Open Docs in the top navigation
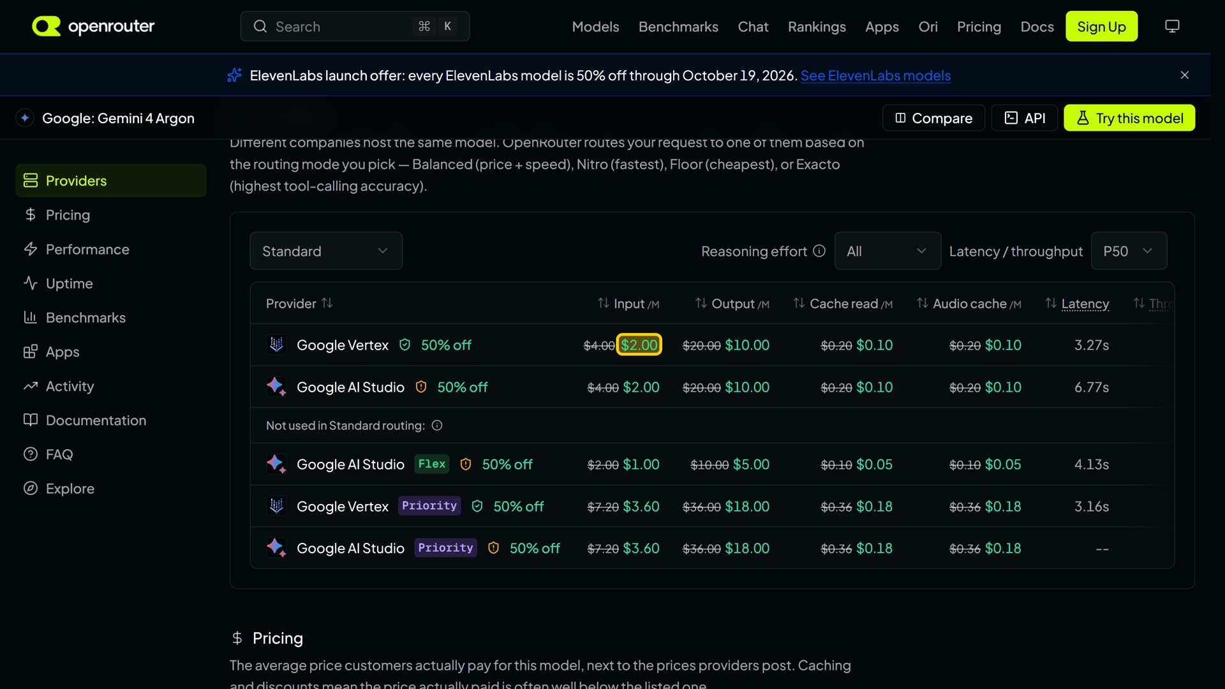Image resolution: width=1225 pixels, height=689 pixels. coord(1037,27)
